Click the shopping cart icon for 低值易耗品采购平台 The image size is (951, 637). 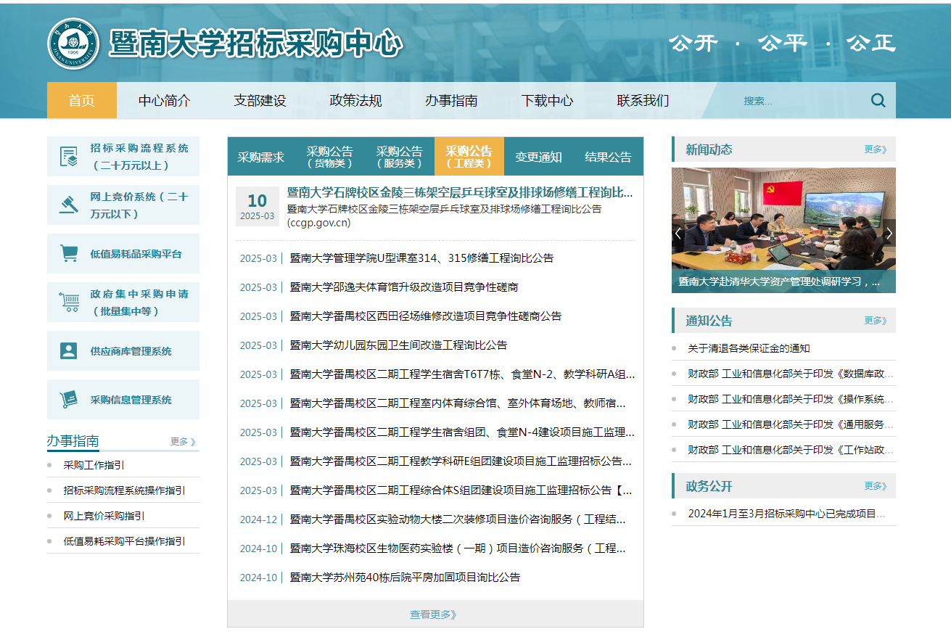tap(69, 254)
